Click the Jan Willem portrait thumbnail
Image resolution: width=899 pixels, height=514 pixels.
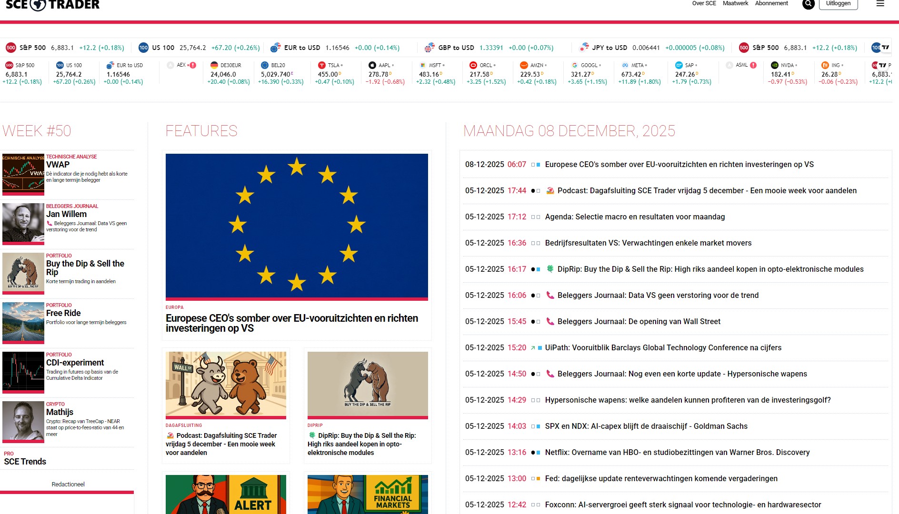[x=23, y=224]
